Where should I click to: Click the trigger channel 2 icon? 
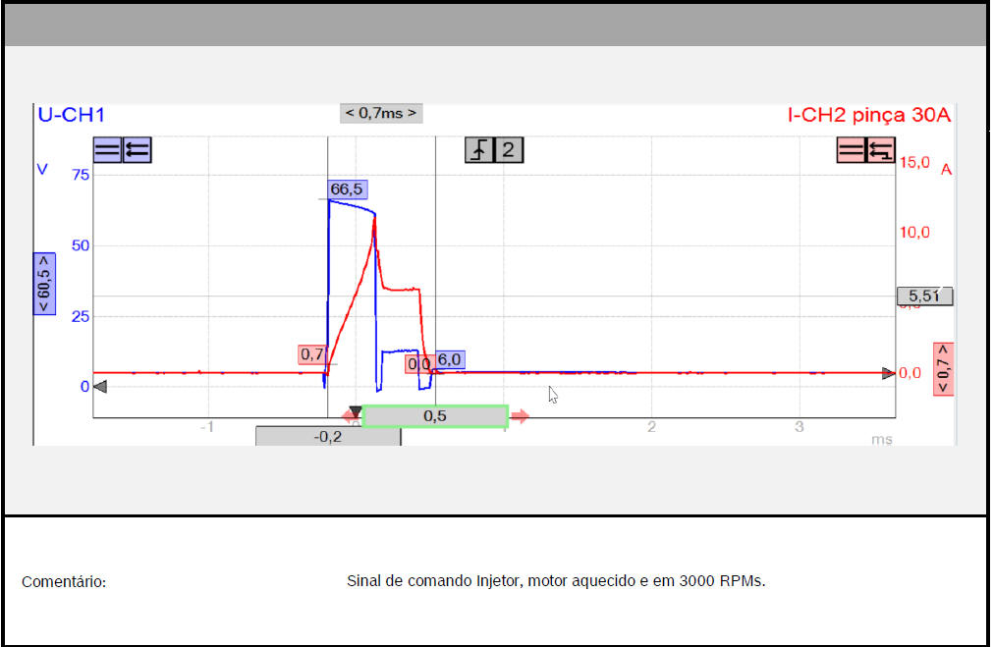pyautogui.click(x=508, y=150)
